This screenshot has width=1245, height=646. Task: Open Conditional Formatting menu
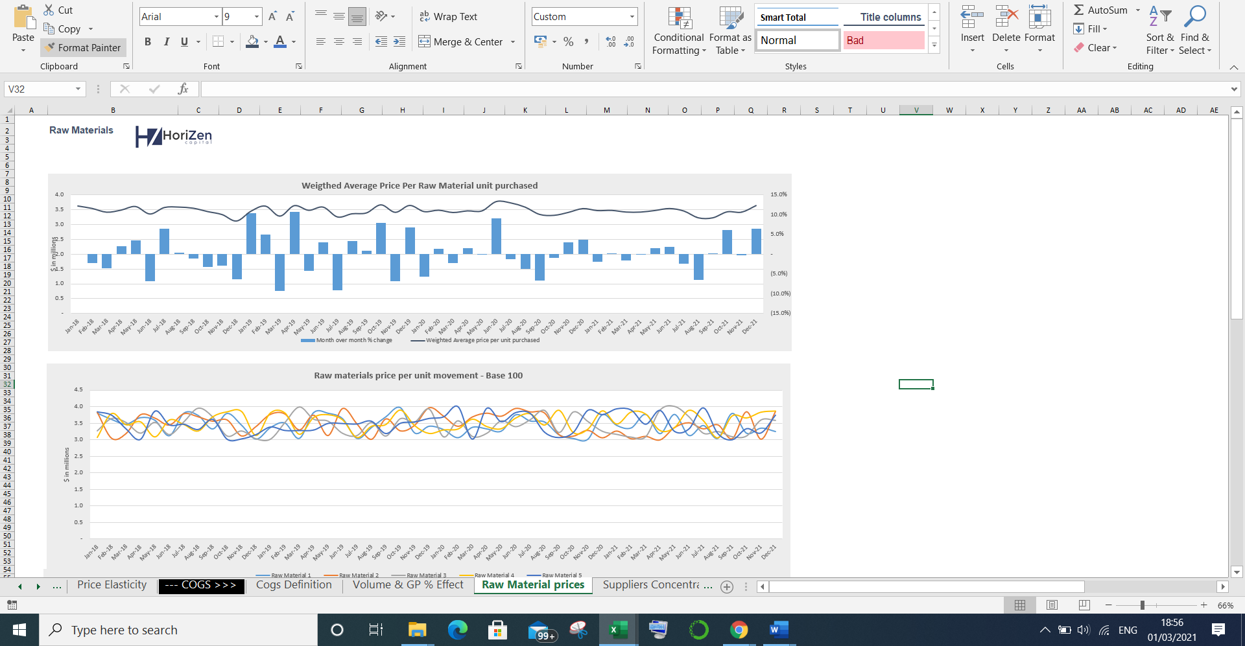pyautogui.click(x=680, y=31)
